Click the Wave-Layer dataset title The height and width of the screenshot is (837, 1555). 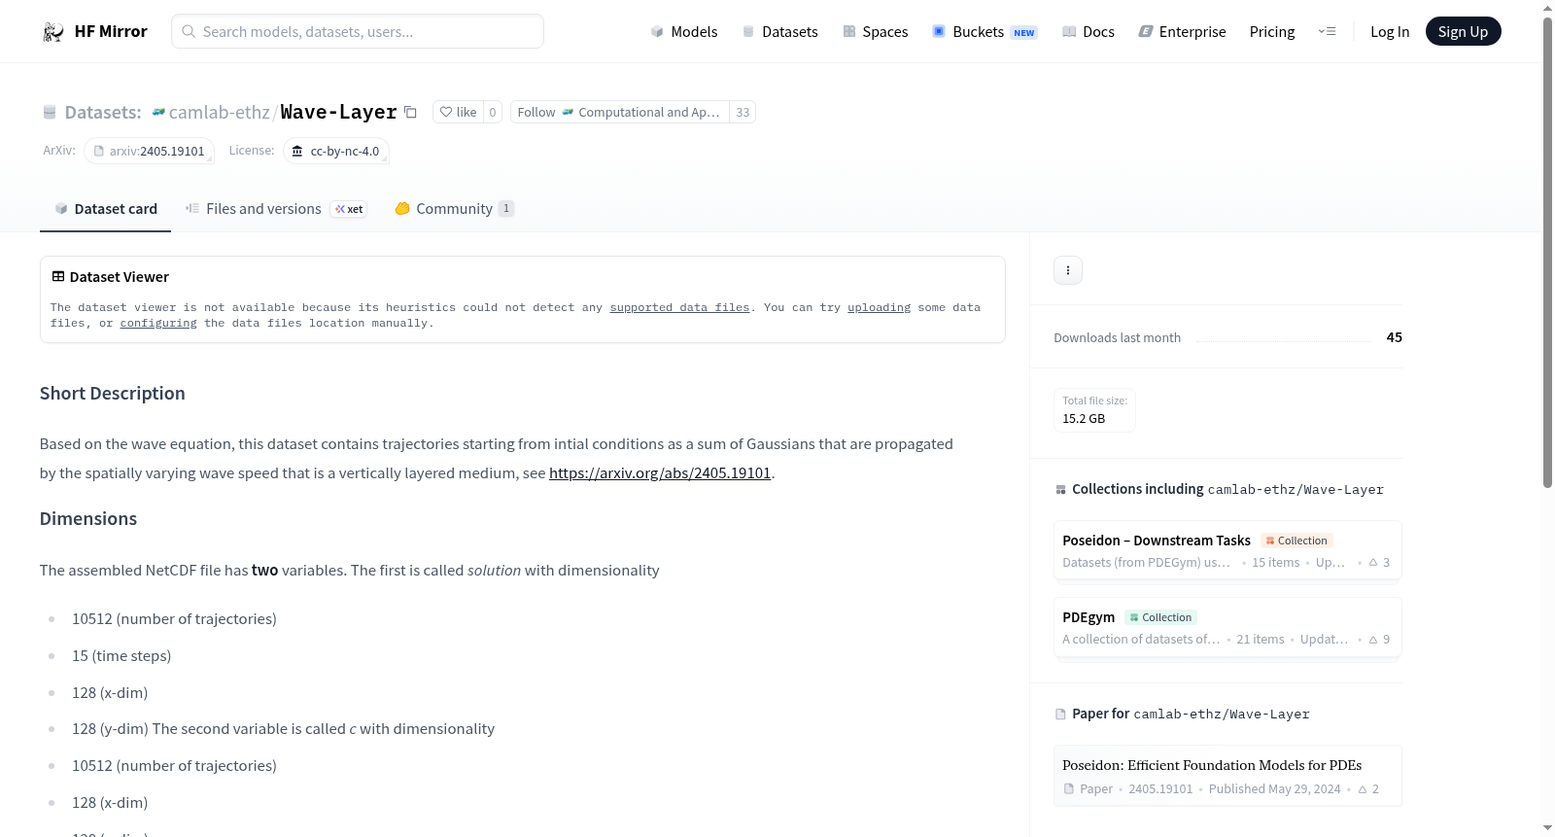coord(338,113)
